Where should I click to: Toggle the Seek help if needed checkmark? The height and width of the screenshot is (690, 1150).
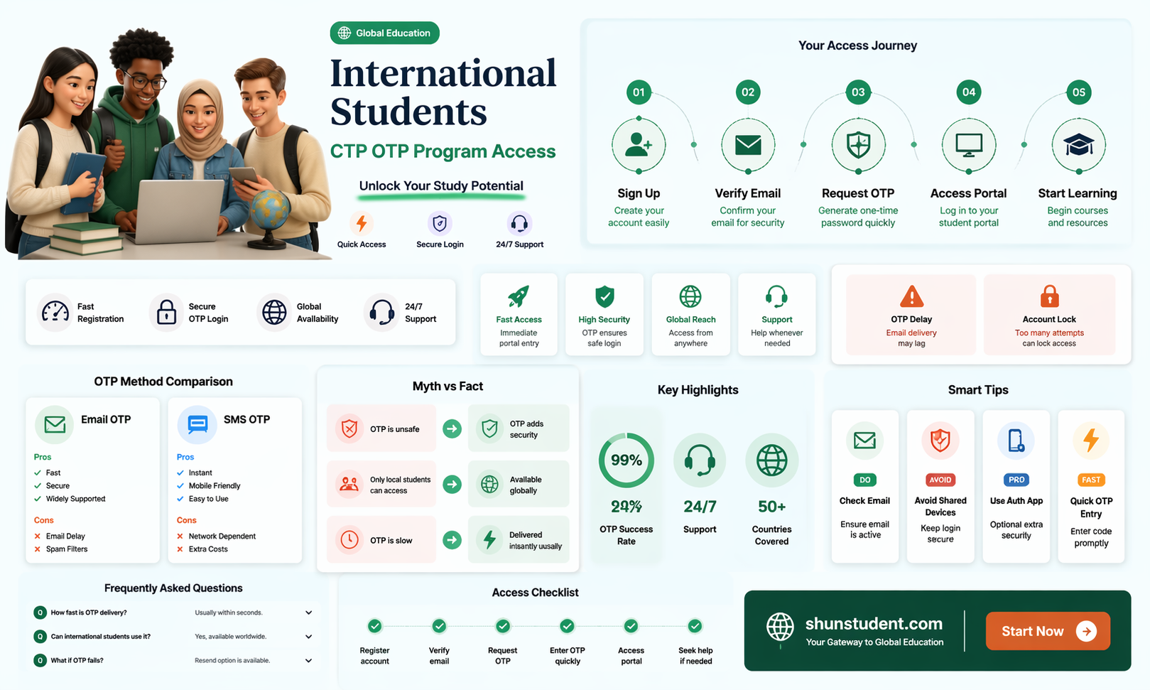tap(695, 626)
